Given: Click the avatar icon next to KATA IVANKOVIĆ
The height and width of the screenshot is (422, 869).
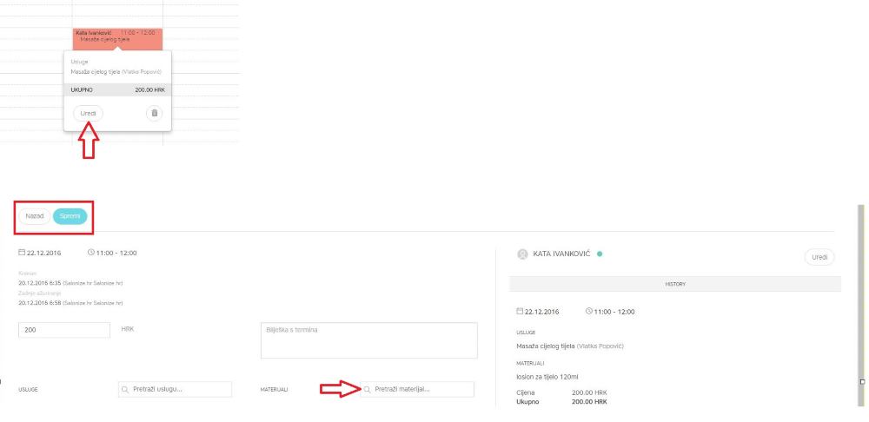Looking at the screenshot, I should [x=522, y=254].
